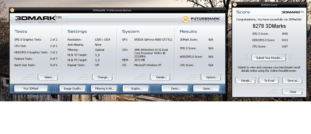Click Close button in Score window
Image resolution: width=311 pixels, height=134 pixels.
[293, 92]
